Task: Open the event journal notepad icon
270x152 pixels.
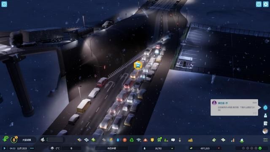Action: pos(265,123)
